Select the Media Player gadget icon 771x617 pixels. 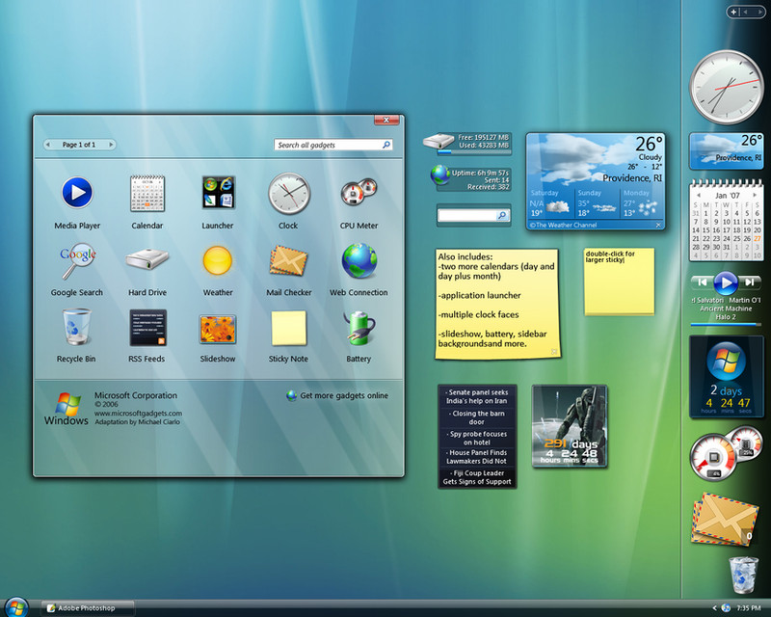click(77, 193)
